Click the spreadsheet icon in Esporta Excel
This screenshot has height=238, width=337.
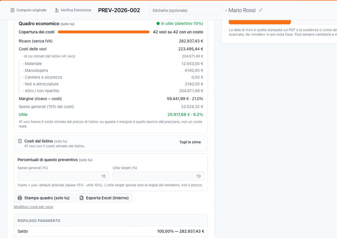pos(81,198)
